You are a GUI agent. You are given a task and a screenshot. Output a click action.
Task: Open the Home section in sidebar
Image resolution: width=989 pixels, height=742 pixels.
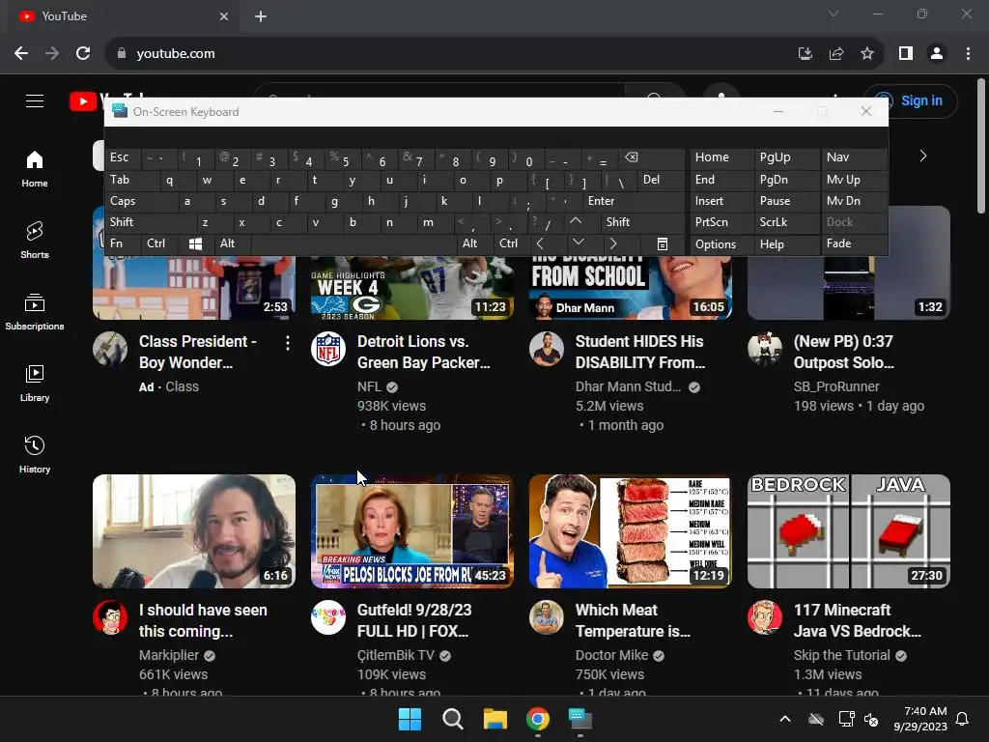click(x=35, y=169)
